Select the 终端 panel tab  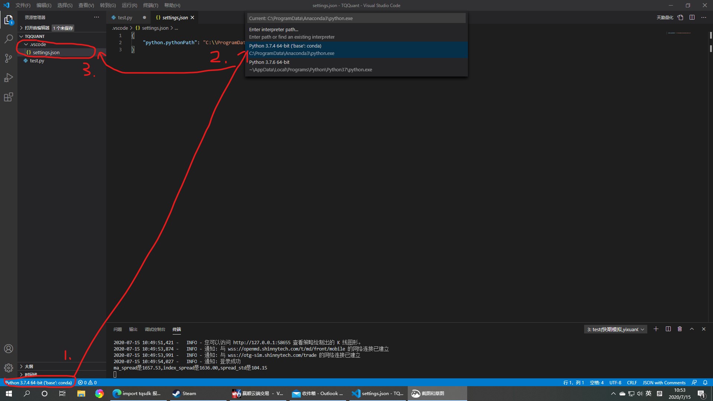tap(177, 329)
